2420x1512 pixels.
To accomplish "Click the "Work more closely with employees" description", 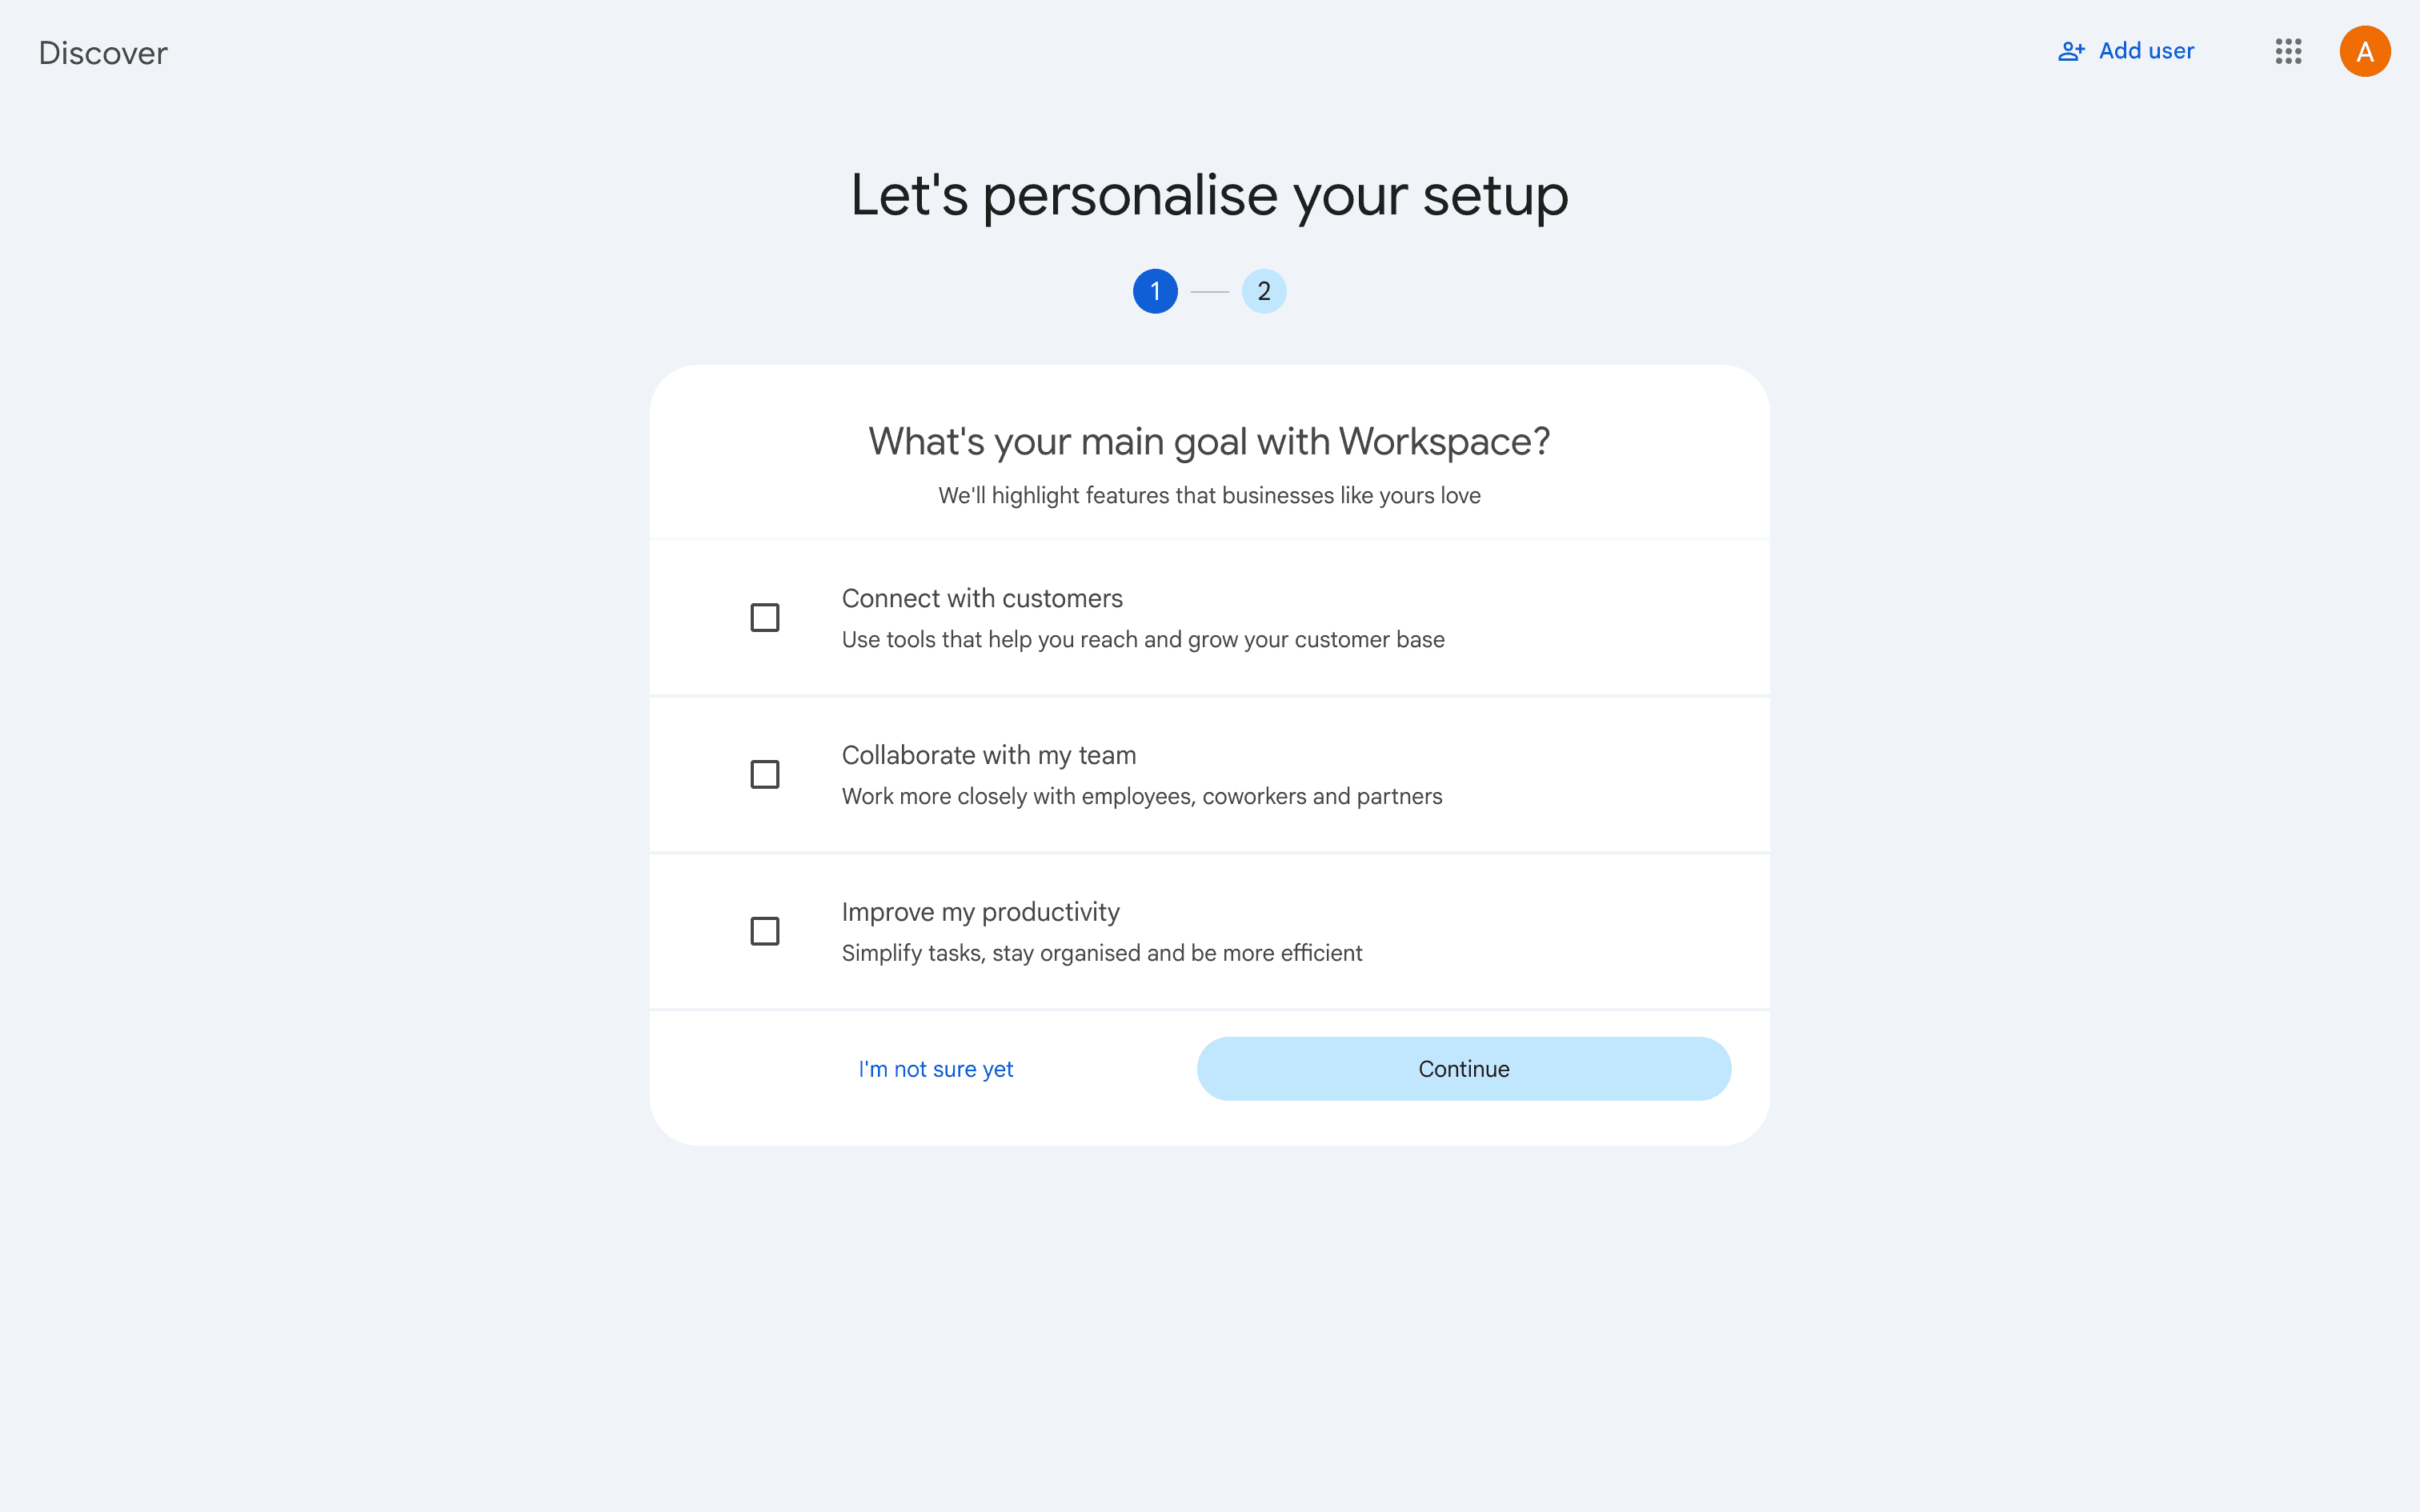I will [1142, 797].
